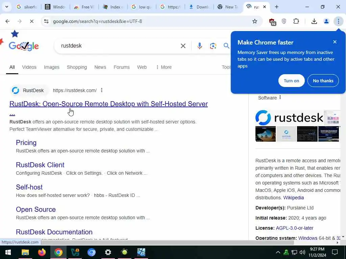
Task: Switch to the silverfo tab
Action: pyautogui.click(x=27, y=7)
